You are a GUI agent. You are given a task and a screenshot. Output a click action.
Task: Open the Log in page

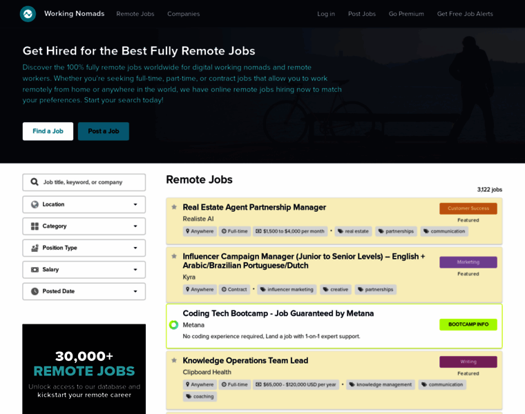(326, 14)
